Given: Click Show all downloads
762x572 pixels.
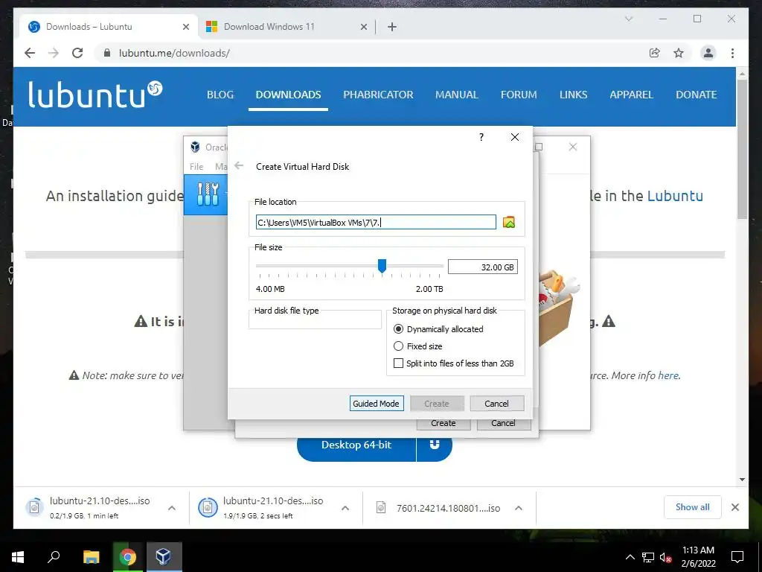Looking at the screenshot, I should [693, 507].
